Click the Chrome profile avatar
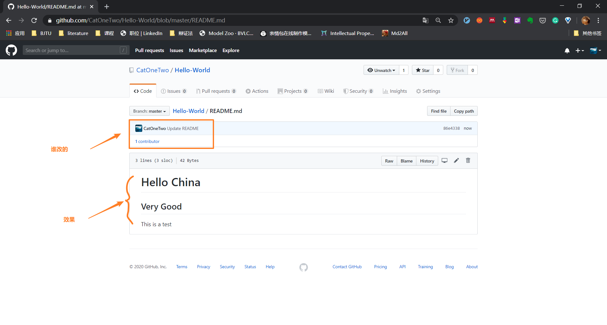This screenshot has height=325, width=607. (x=586, y=21)
